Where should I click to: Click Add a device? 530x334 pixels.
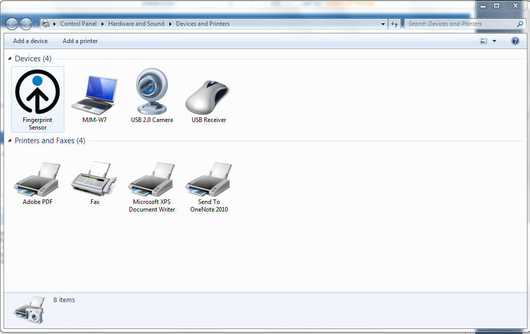[30, 41]
